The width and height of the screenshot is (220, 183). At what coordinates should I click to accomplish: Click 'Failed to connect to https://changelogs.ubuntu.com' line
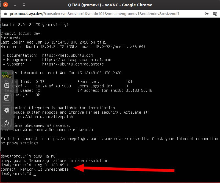pos(109,139)
